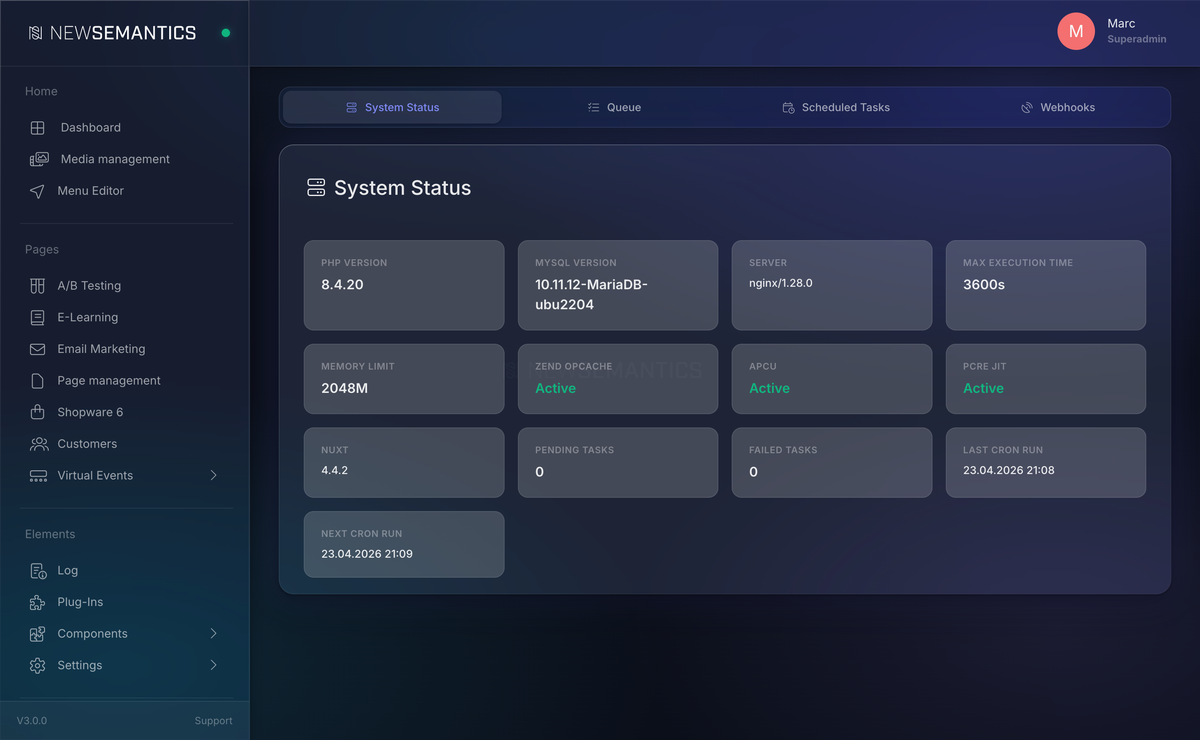Click the PHP Version 8.4.20 card
Screen dimensions: 1200x740
[404, 286]
